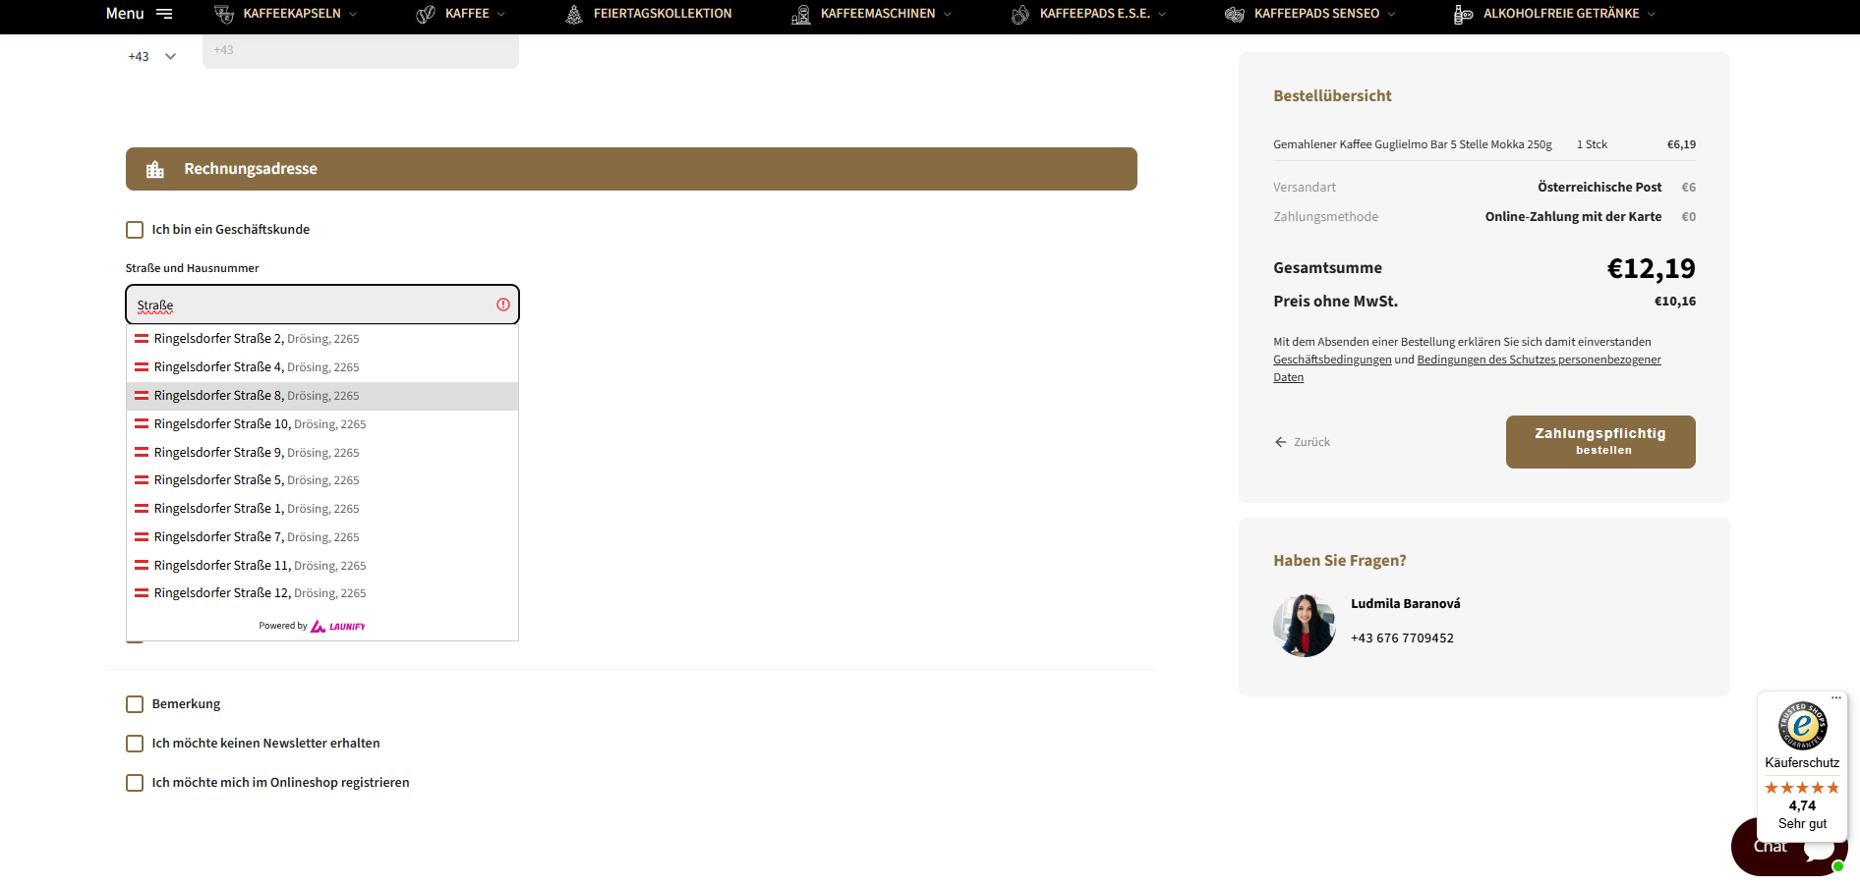The width and height of the screenshot is (1860, 887).
Task: Click the 'Kaffeepads E.S.E.' menu label
Action: point(1095,14)
